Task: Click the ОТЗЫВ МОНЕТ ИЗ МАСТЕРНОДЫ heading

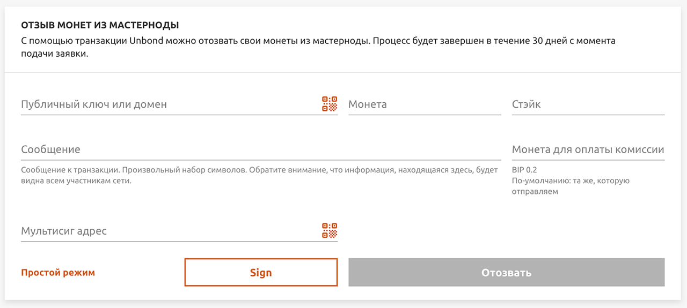Action: pos(100,25)
